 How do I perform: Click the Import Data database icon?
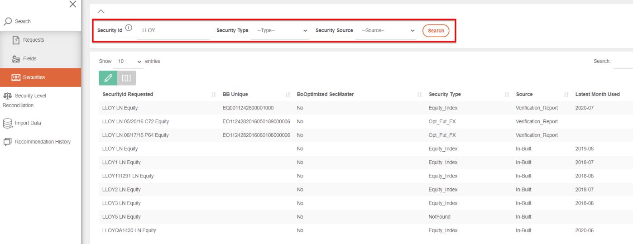[7, 123]
